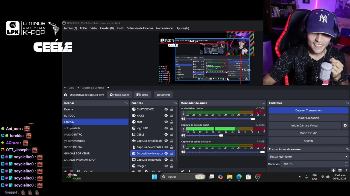Click the camera icon of Dispositivo de captura source

[x=134, y=153]
